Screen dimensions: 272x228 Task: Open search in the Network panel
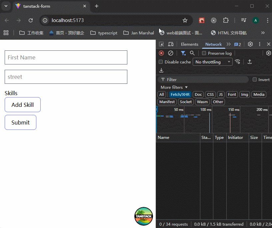click(x=192, y=53)
